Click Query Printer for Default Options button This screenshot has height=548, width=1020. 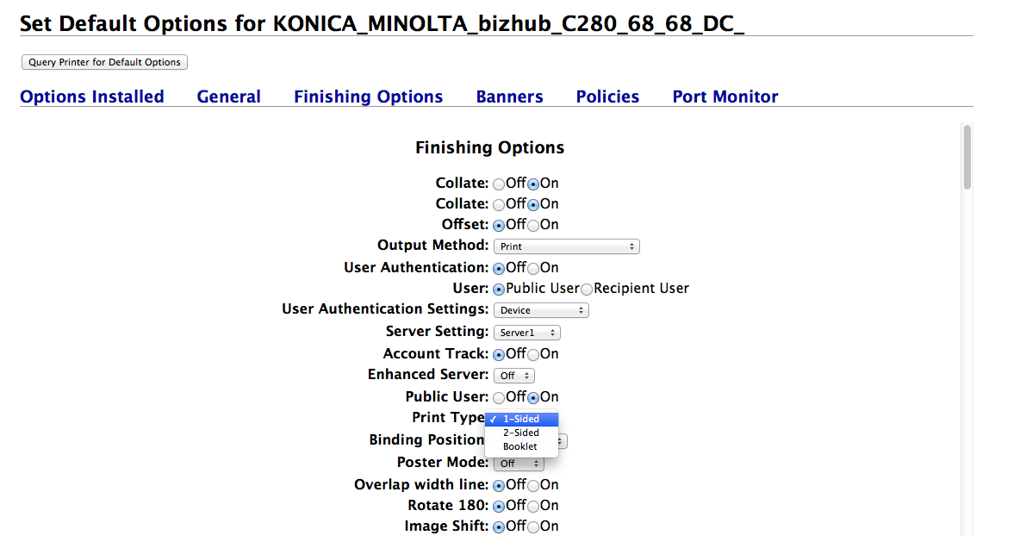[x=104, y=62]
